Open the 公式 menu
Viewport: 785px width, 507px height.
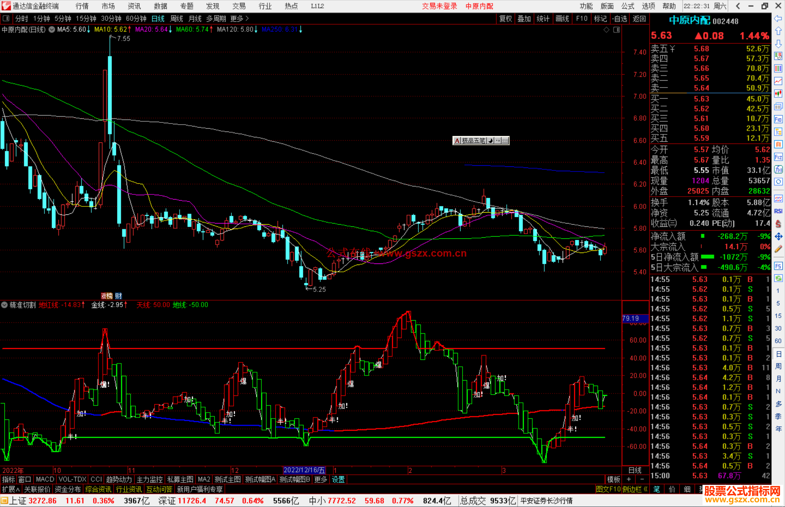(x=628, y=6)
